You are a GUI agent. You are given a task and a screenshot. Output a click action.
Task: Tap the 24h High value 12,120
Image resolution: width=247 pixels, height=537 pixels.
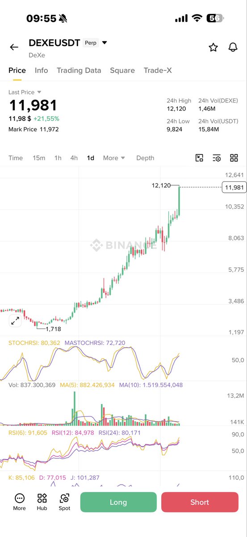176,109
